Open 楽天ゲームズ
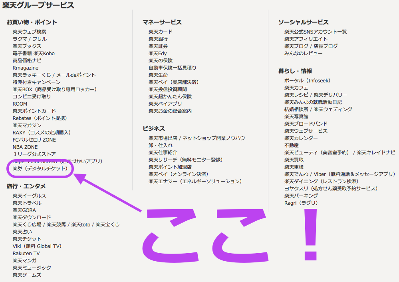The height and width of the screenshot is (282, 399). 27,275
